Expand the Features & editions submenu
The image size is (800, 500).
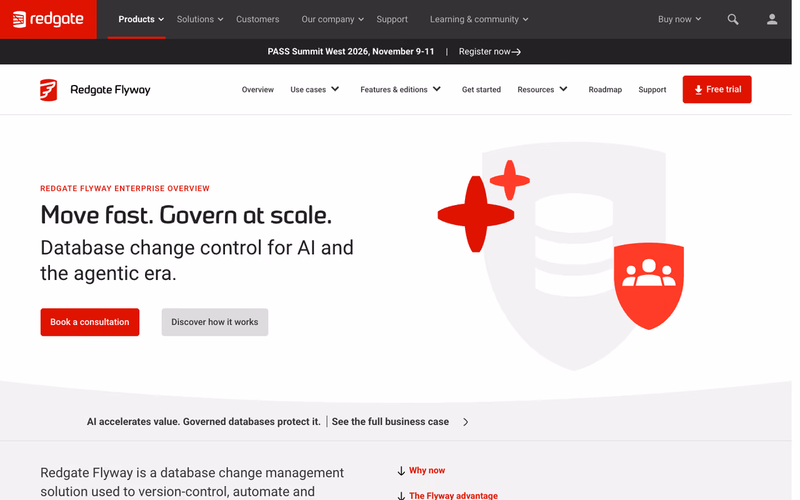tap(401, 89)
